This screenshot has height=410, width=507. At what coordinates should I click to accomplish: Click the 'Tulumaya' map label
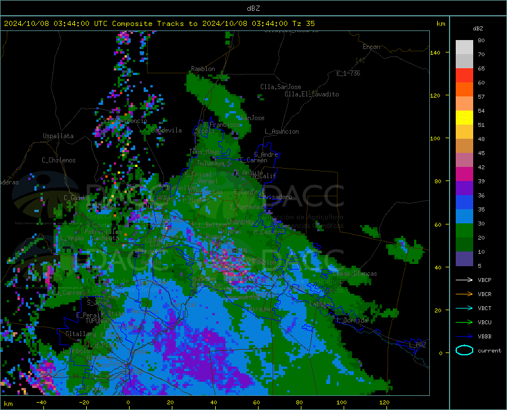point(210,163)
